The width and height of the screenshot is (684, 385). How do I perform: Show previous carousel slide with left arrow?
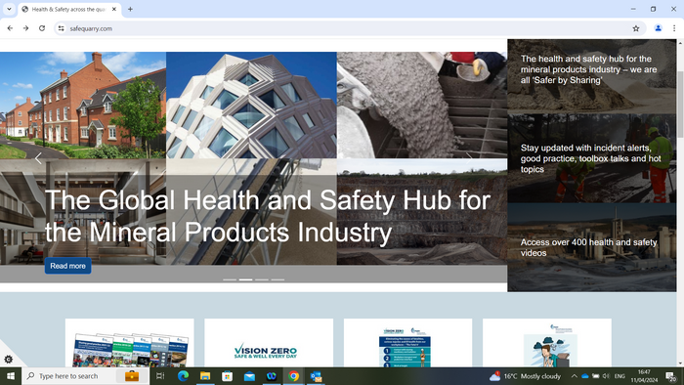pyautogui.click(x=38, y=158)
